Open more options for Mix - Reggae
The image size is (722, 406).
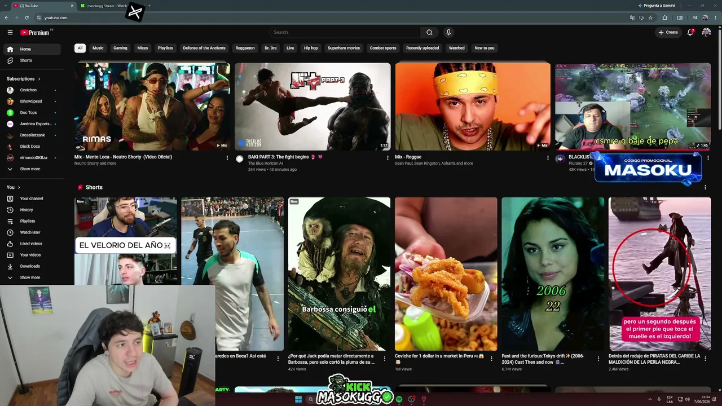coord(548,158)
